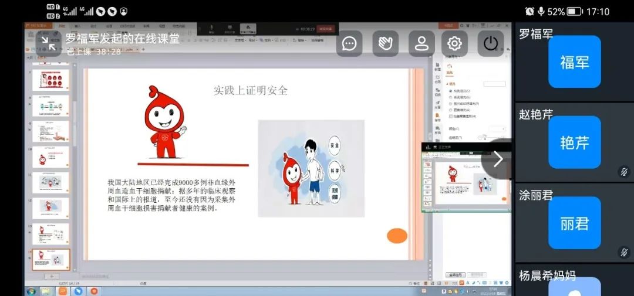634x296 pixels.
Task: Select the first fully visible slide thumbnail
Action: click(x=51, y=80)
